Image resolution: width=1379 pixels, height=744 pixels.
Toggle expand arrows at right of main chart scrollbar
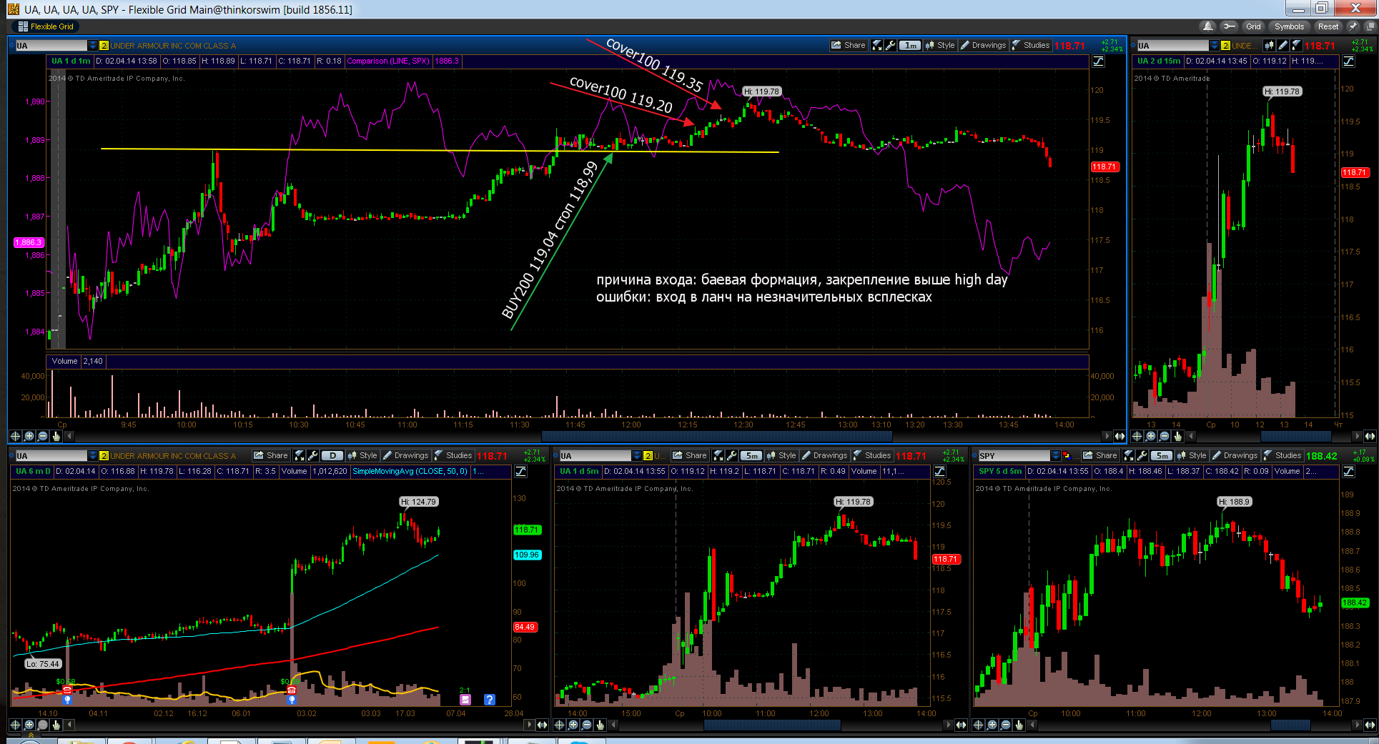click(x=1119, y=436)
